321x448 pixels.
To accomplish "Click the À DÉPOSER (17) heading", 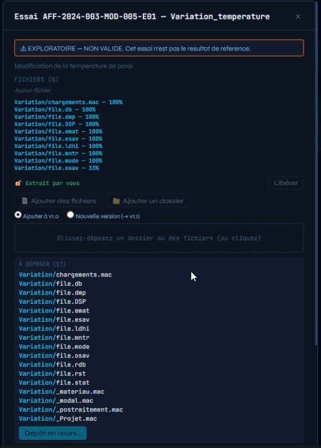I will [43, 264].
